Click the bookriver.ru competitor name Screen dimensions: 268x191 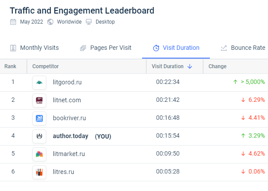[69, 118]
